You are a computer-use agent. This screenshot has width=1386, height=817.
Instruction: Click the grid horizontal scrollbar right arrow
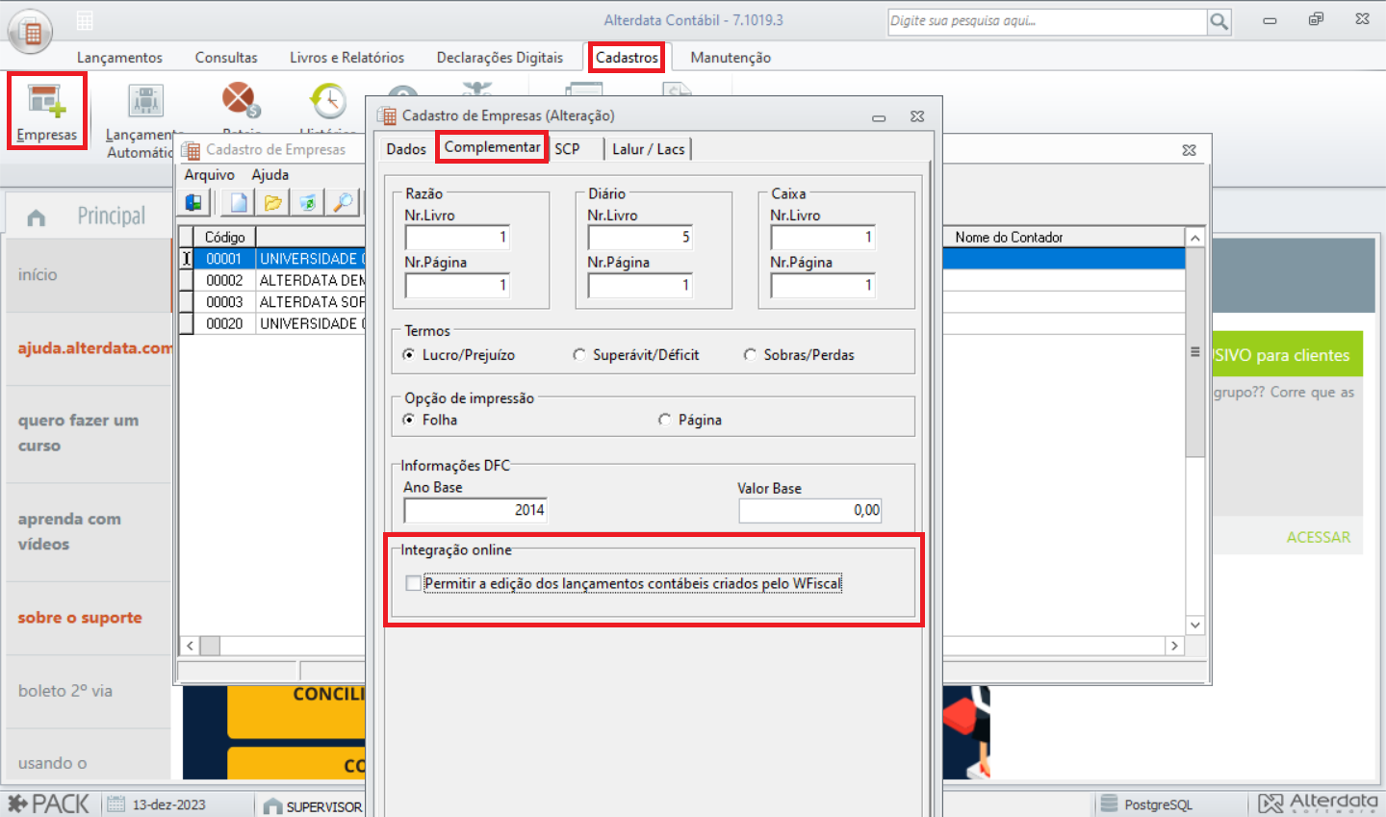[x=1175, y=646]
